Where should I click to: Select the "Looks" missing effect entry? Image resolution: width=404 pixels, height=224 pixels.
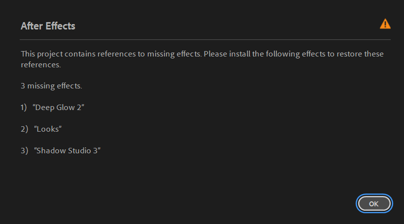point(48,129)
